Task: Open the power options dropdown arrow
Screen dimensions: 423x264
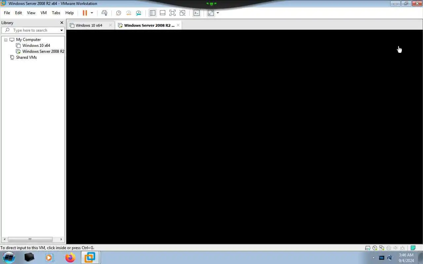Action: 92,13
